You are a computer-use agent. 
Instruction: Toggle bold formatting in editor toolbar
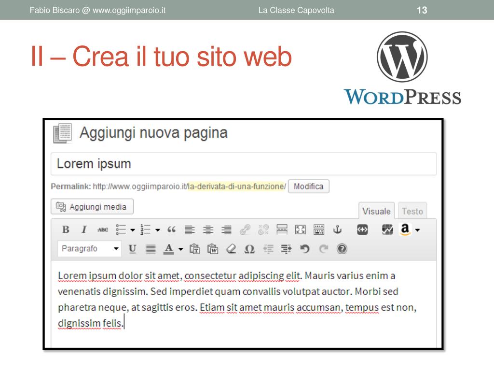point(66,229)
